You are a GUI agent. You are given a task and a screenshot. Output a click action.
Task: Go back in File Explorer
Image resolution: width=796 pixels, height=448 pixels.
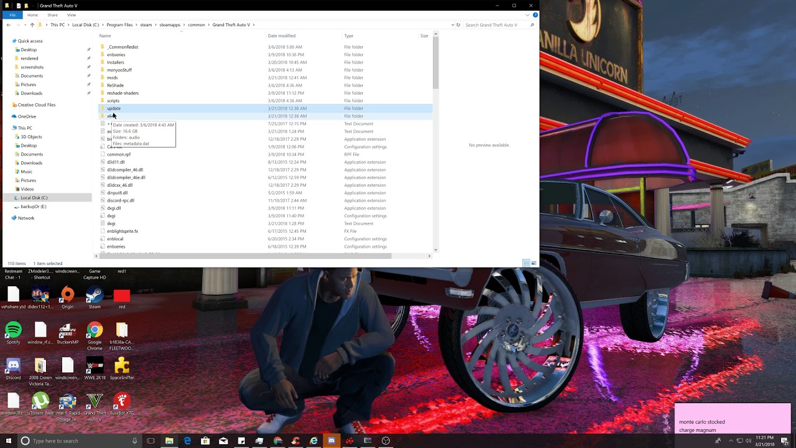pos(8,25)
